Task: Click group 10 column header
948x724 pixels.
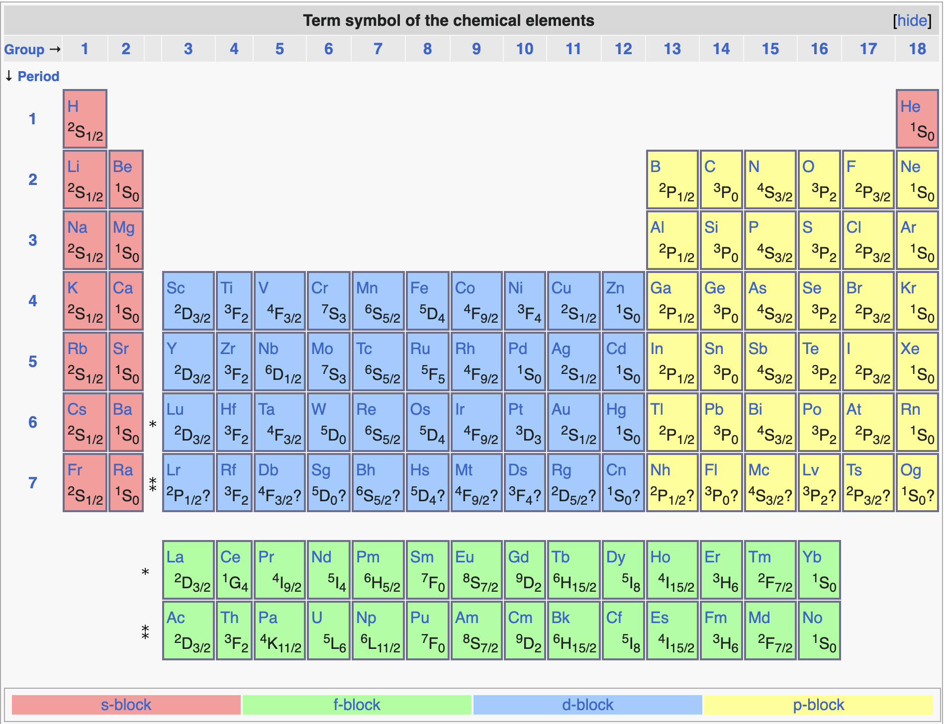Action: (x=524, y=49)
